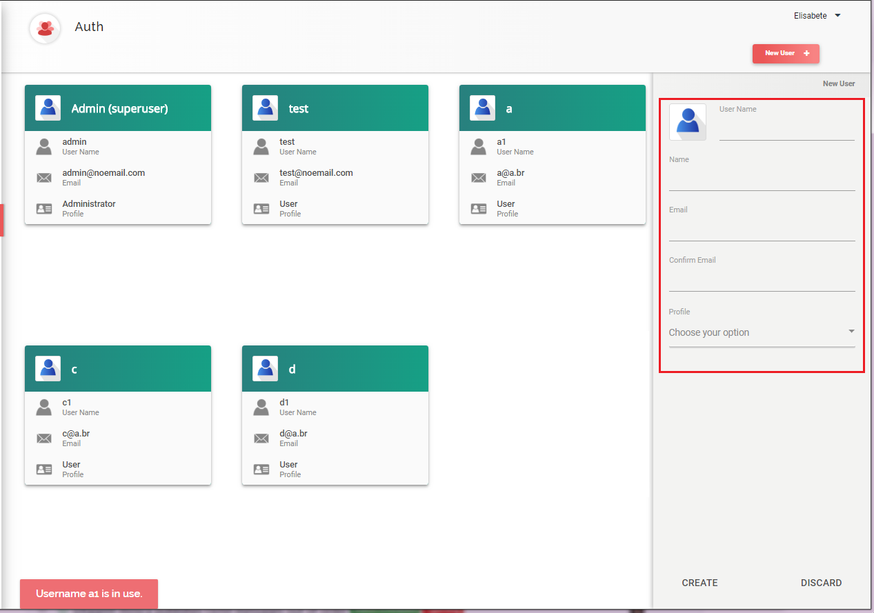The height and width of the screenshot is (613, 874).
Task: Click the person icon beside admin username
Action: click(x=43, y=145)
